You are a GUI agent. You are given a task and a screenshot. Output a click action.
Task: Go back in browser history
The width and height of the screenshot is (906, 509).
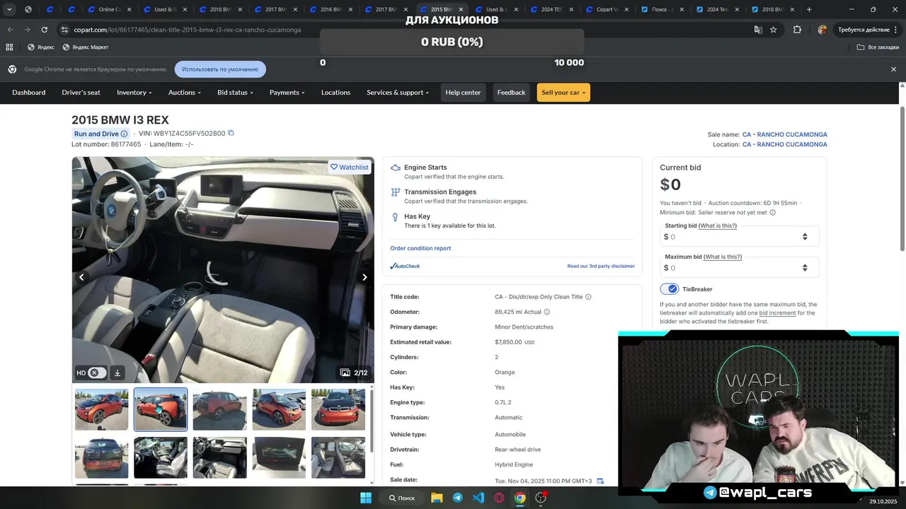10,30
